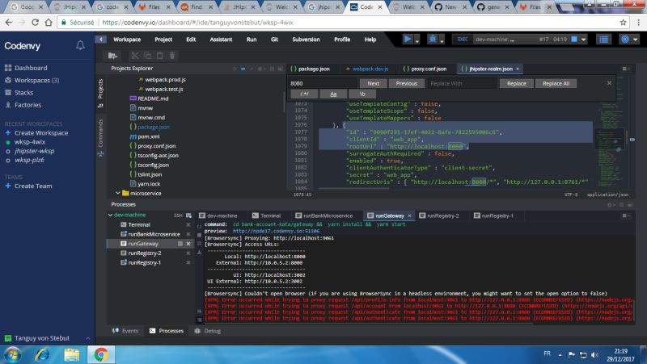Open the preview URL node17.codenvy.io link
Viewport: 647px width, 364px height.
[276, 231]
